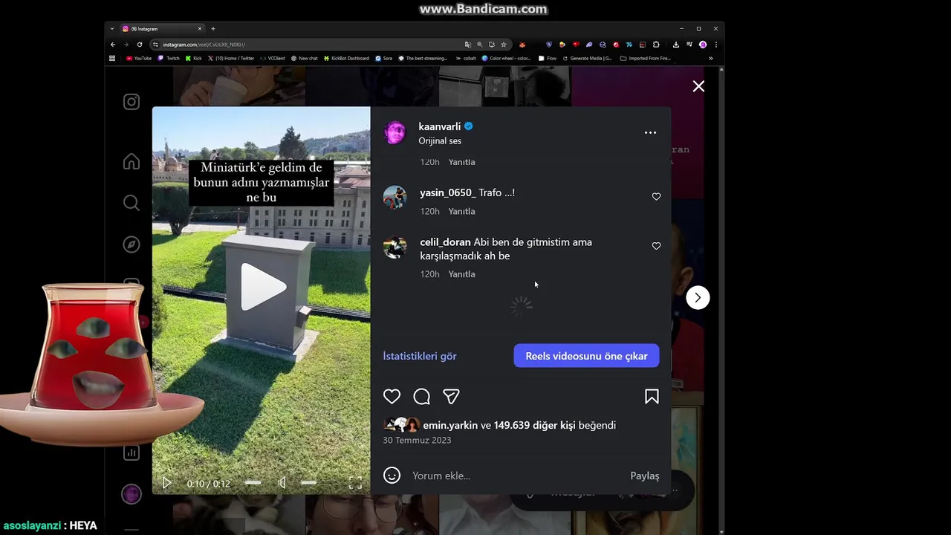Open the KickBot Dashboard bookmark
Image resolution: width=951 pixels, height=535 pixels.
(346, 58)
